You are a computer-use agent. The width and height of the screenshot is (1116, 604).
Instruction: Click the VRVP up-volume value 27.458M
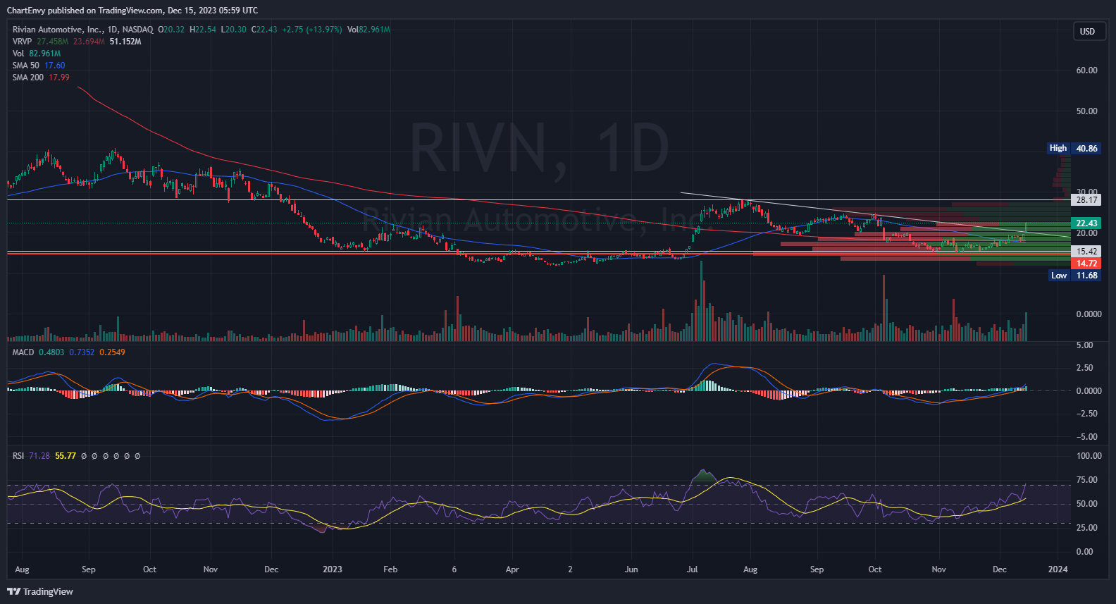pos(53,42)
